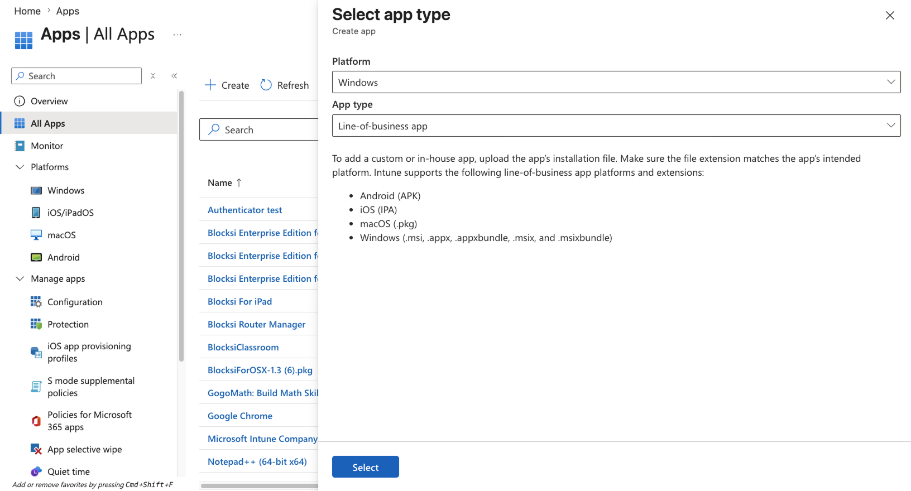
Task: Go to Home breadcrumb
Action: [27, 11]
